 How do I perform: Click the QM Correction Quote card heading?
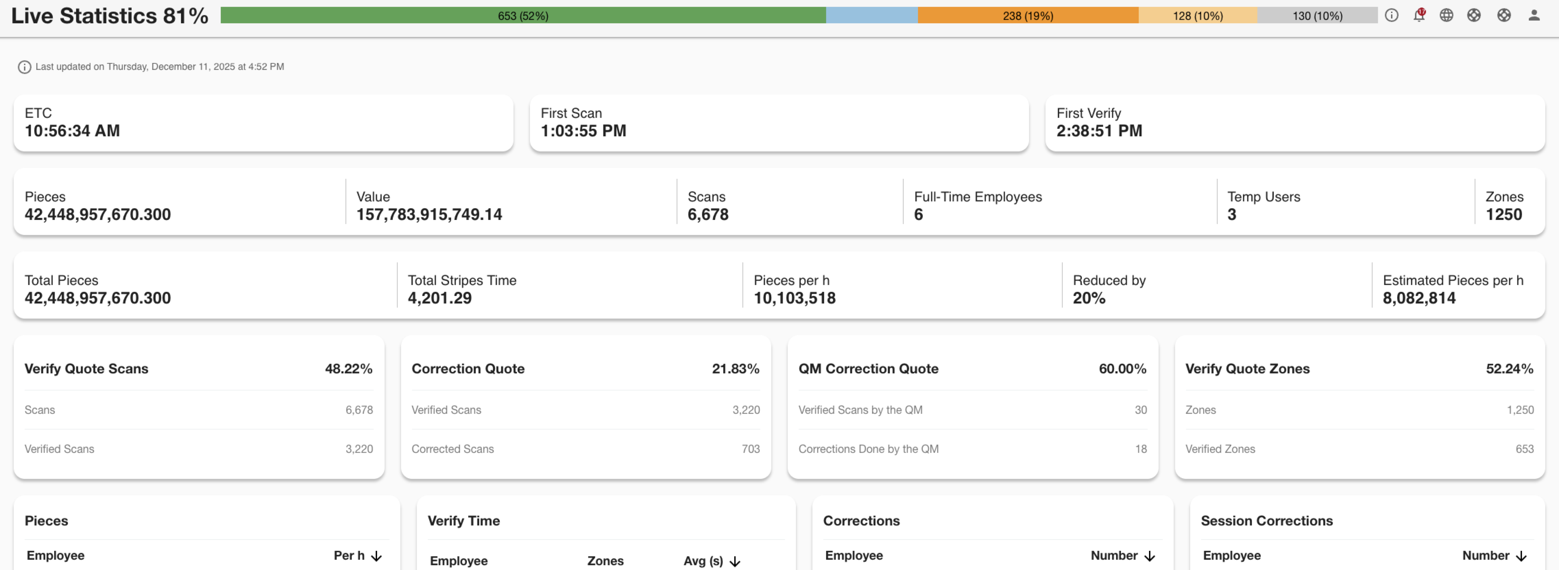pyautogui.click(x=868, y=369)
